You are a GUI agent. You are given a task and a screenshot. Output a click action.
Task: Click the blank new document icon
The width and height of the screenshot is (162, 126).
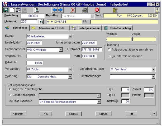click(x=12, y=10)
